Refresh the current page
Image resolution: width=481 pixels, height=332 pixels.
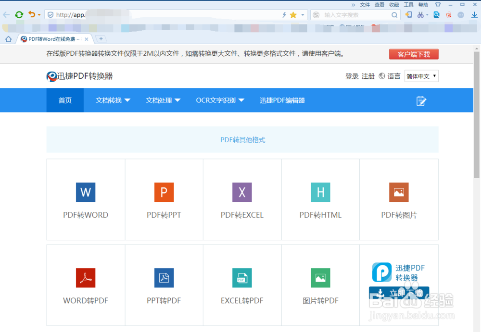coord(19,15)
